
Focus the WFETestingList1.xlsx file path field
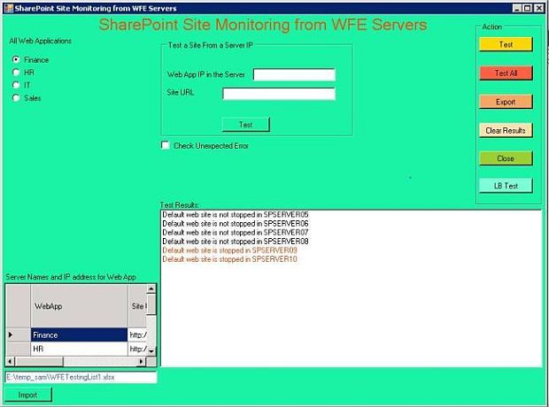pos(81,377)
